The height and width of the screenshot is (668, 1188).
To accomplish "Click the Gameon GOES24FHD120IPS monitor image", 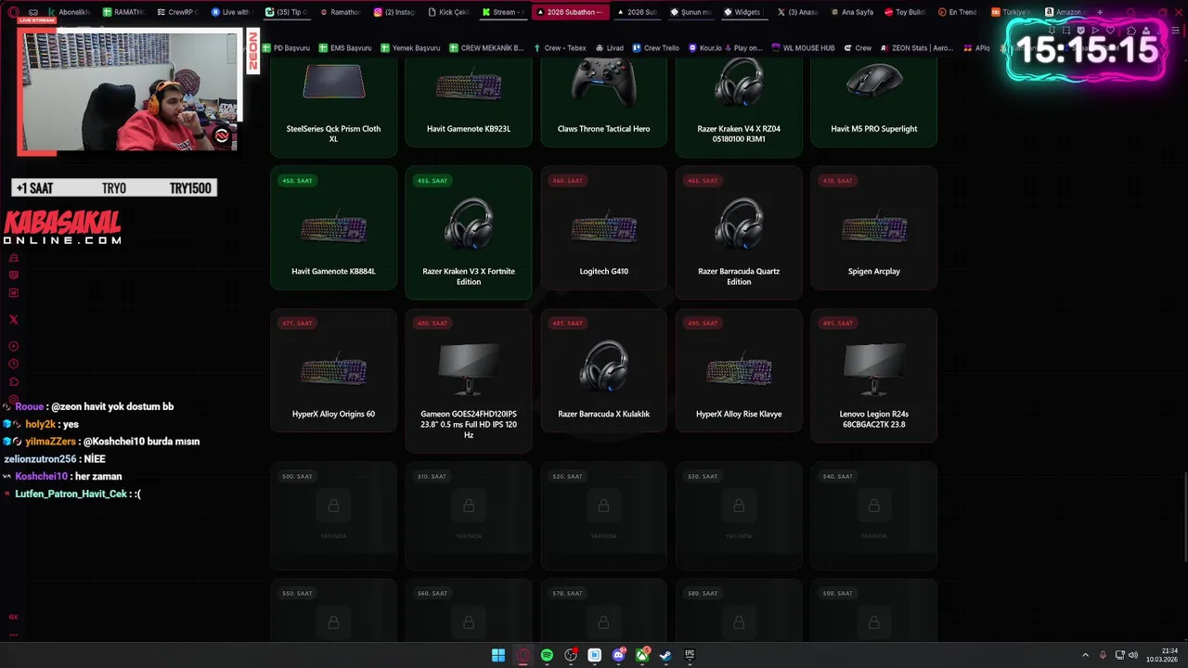I will pos(469,369).
